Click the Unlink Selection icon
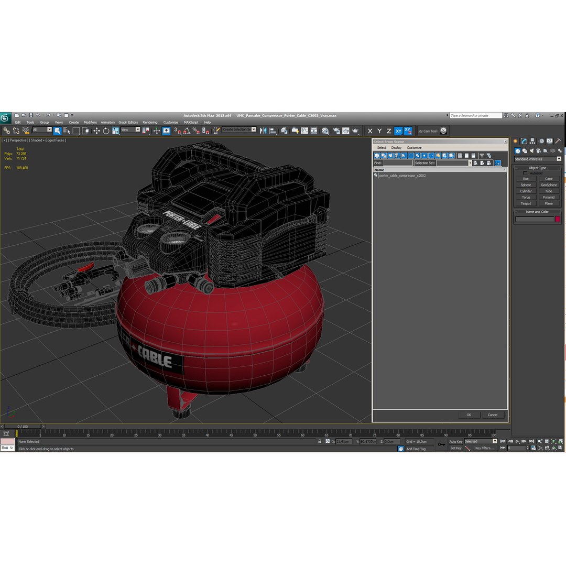The image size is (566, 566). click(16, 130)
